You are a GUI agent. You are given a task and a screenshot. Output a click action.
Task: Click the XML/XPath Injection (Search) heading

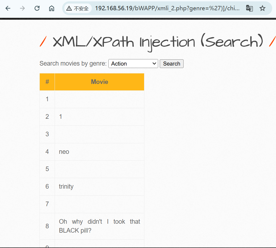[x=158, y=42]
